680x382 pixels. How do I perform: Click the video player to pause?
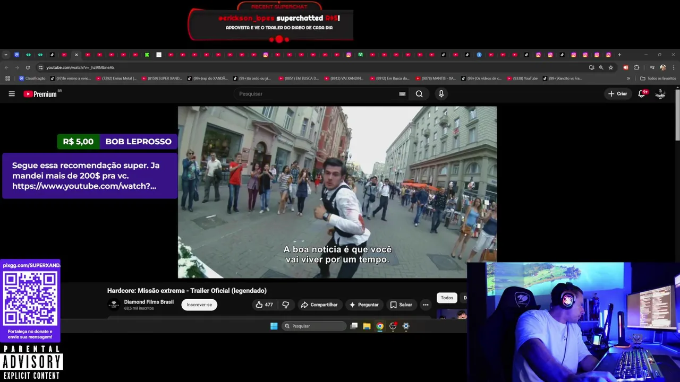(x=337, y=192)
